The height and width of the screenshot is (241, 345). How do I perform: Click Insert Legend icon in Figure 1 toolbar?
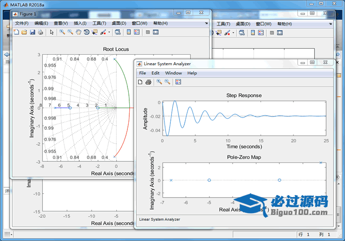pos(137,32)
